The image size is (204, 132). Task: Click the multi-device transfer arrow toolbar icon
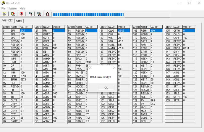tap(39, 14)
